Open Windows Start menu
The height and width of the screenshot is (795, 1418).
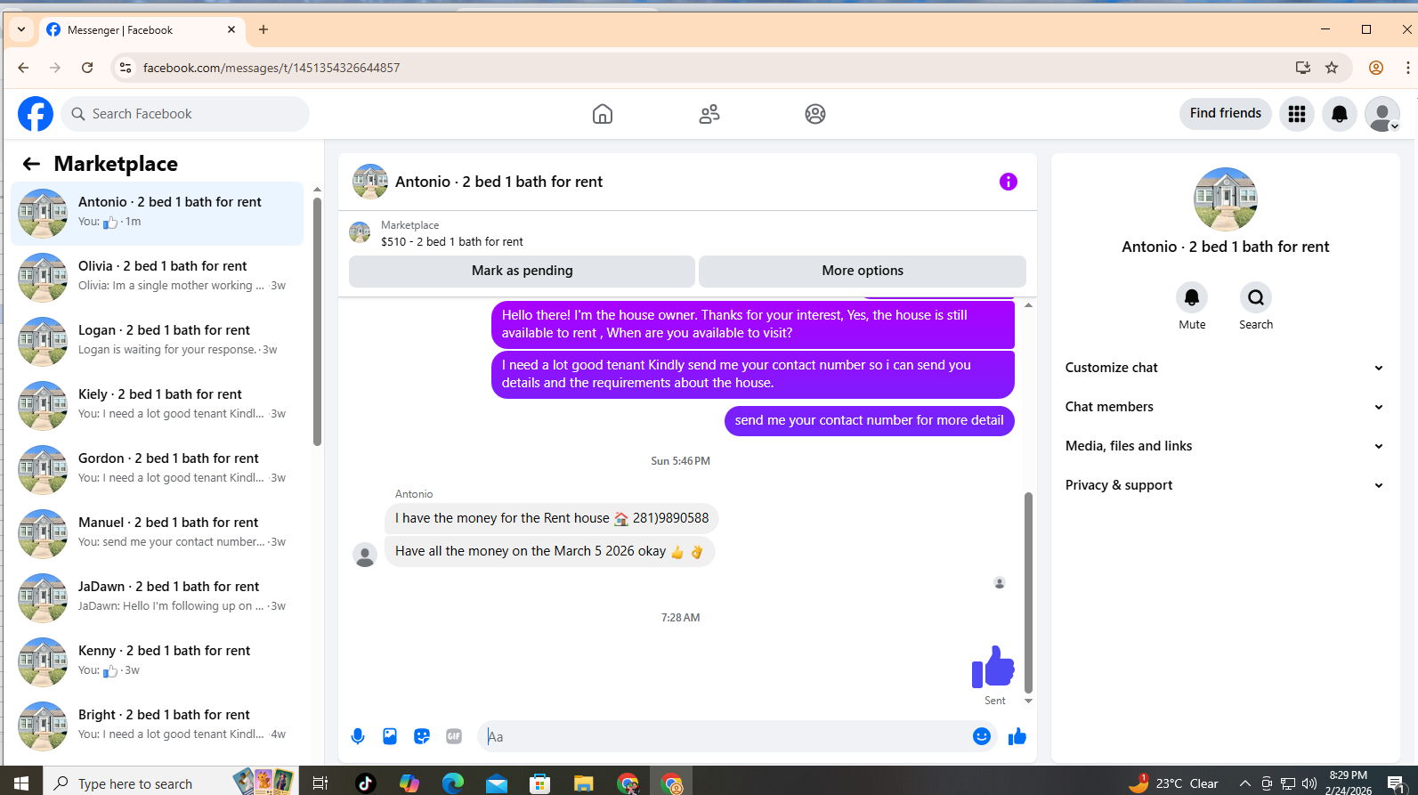pyautogui.click(x=21, y=783)
